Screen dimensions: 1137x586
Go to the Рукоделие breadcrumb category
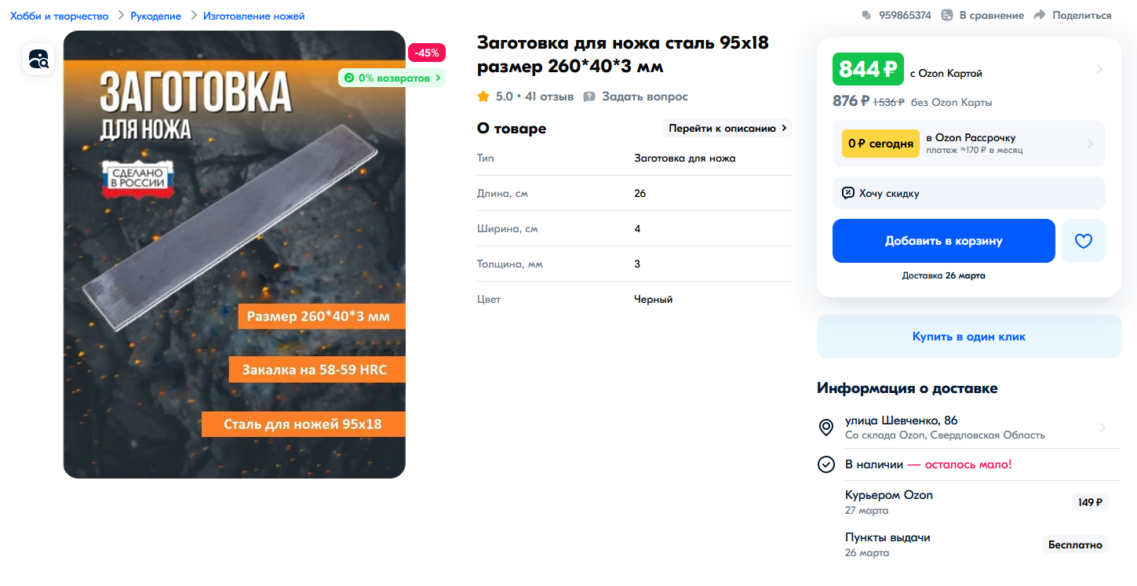click(155, 16)
